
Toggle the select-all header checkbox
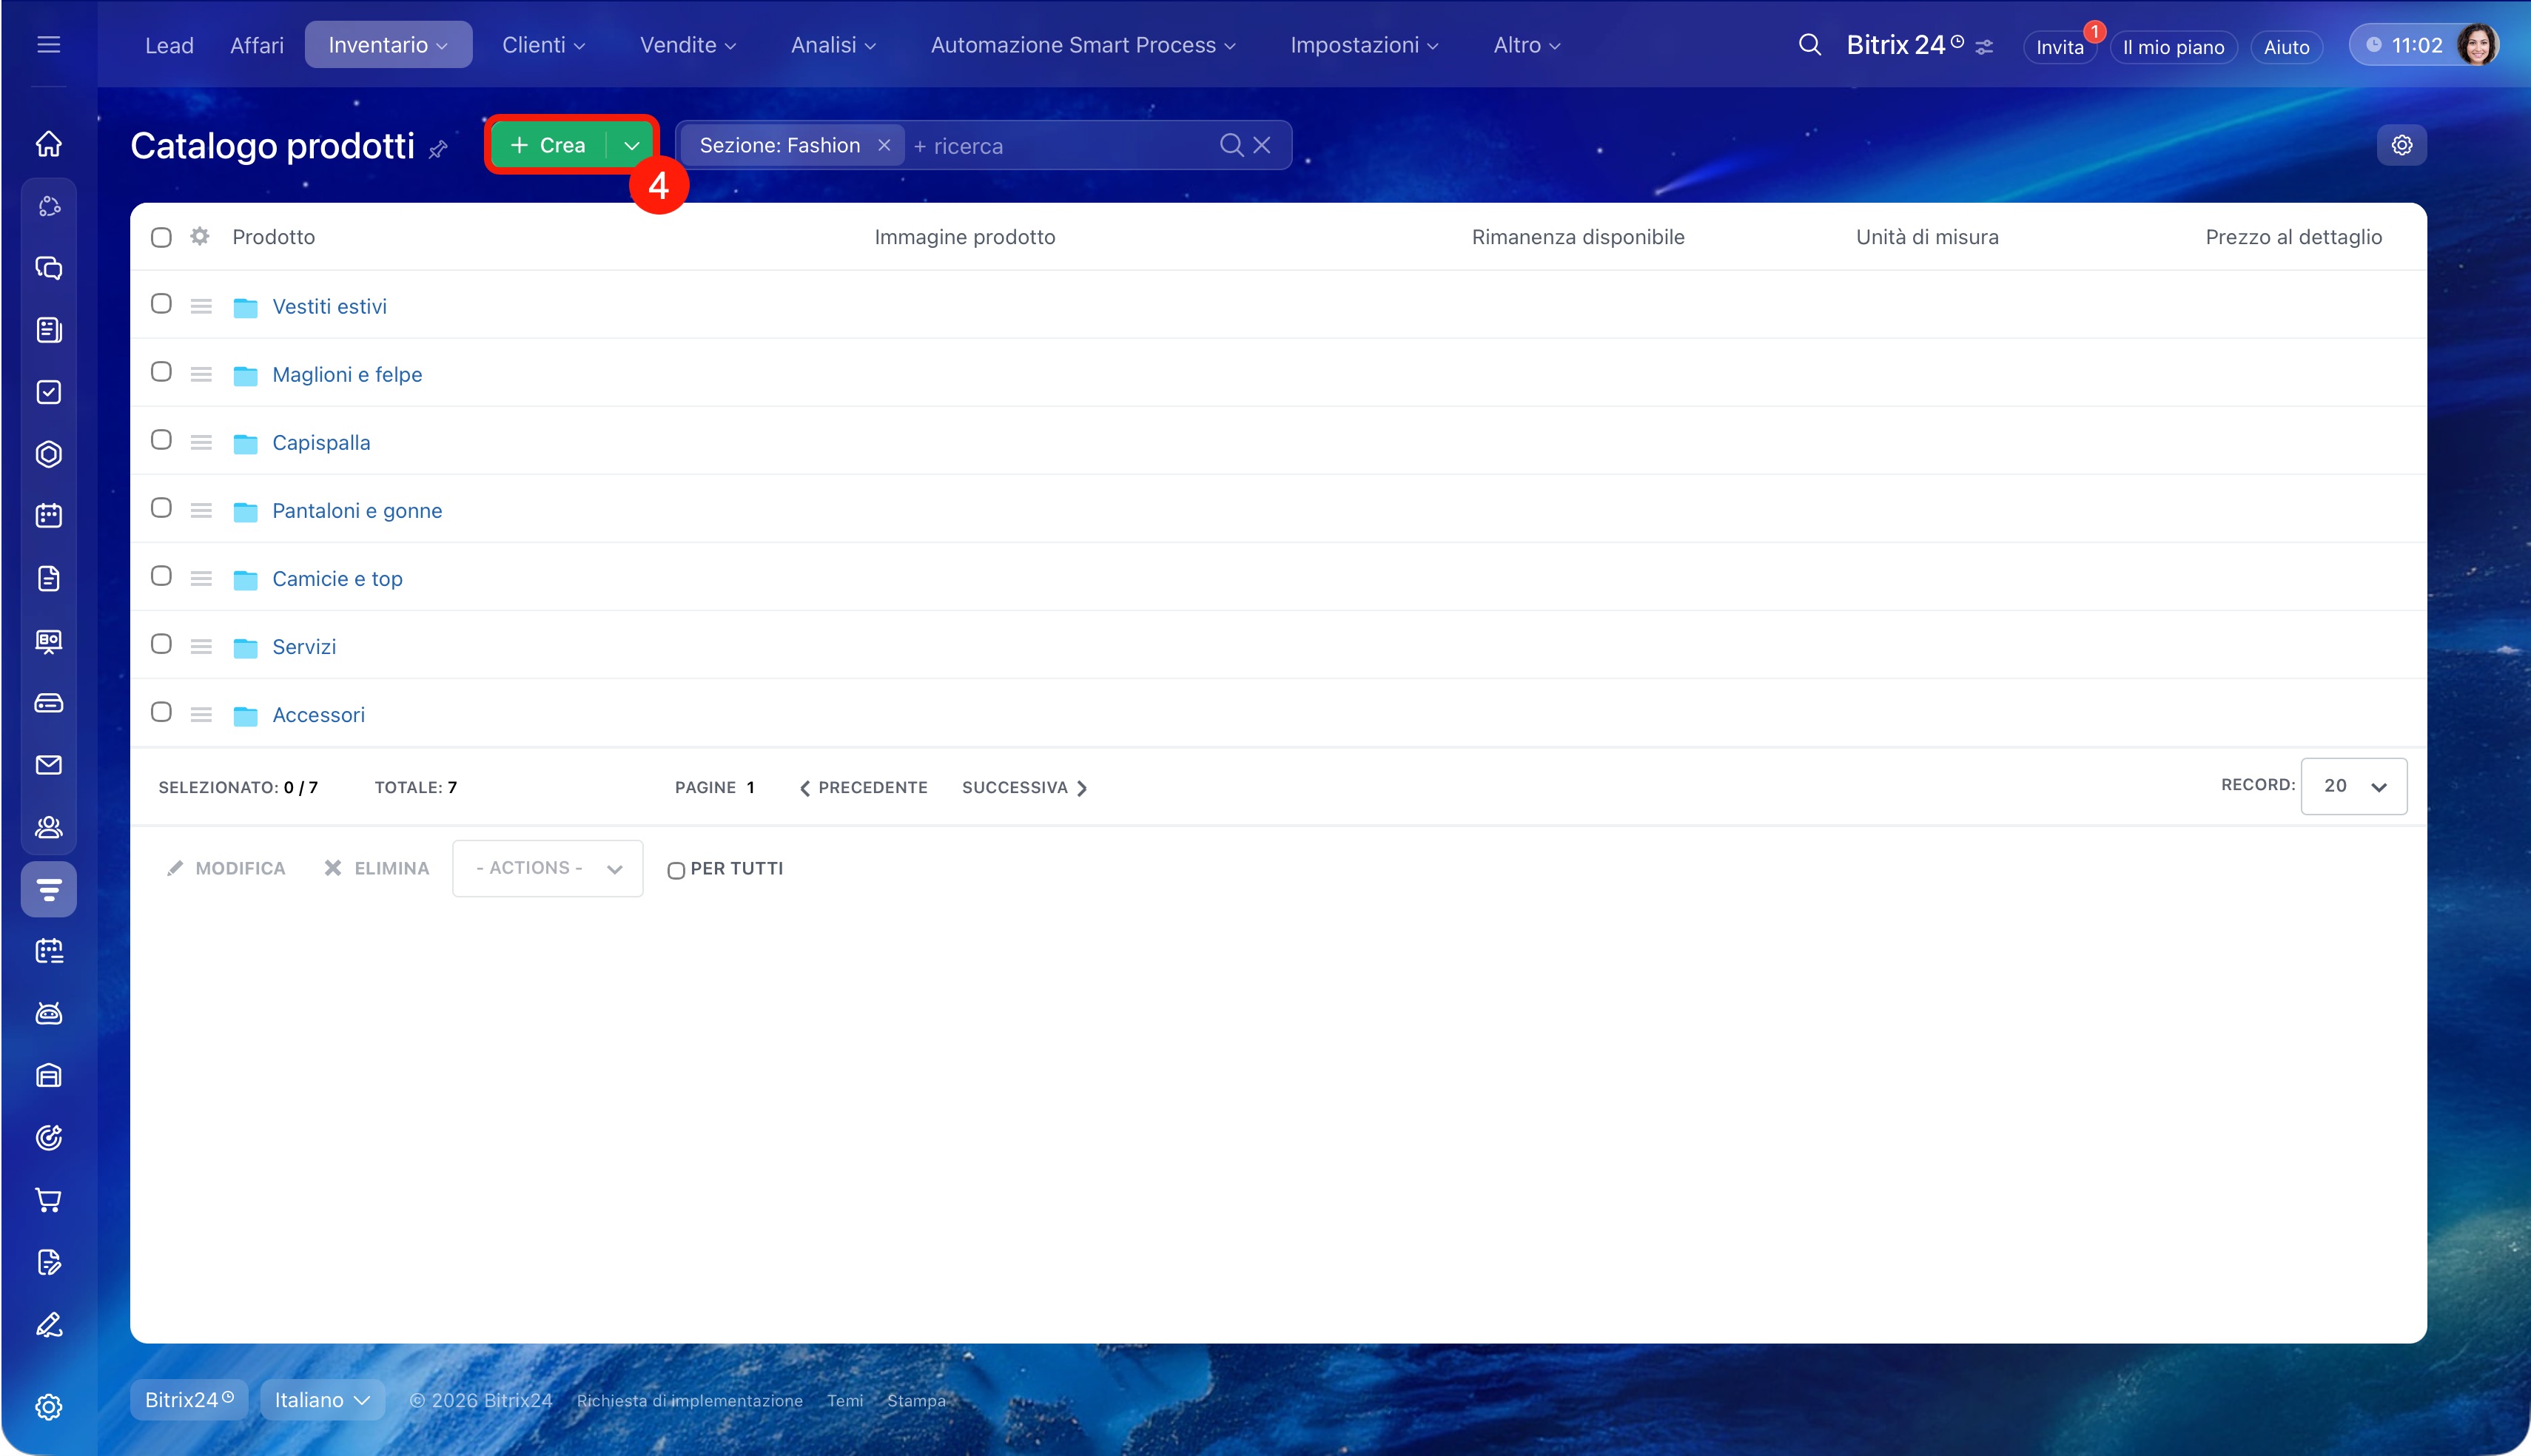[161, 237]
